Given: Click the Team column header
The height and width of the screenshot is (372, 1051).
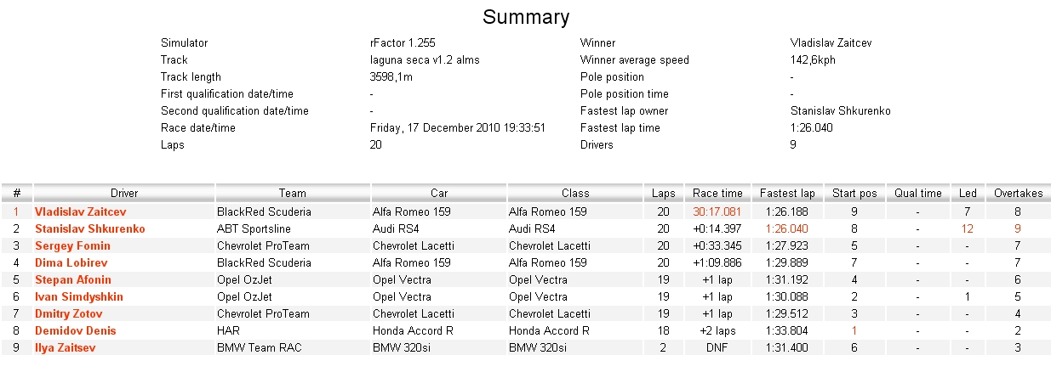Looking at the screenshot, I should (292, 194).
